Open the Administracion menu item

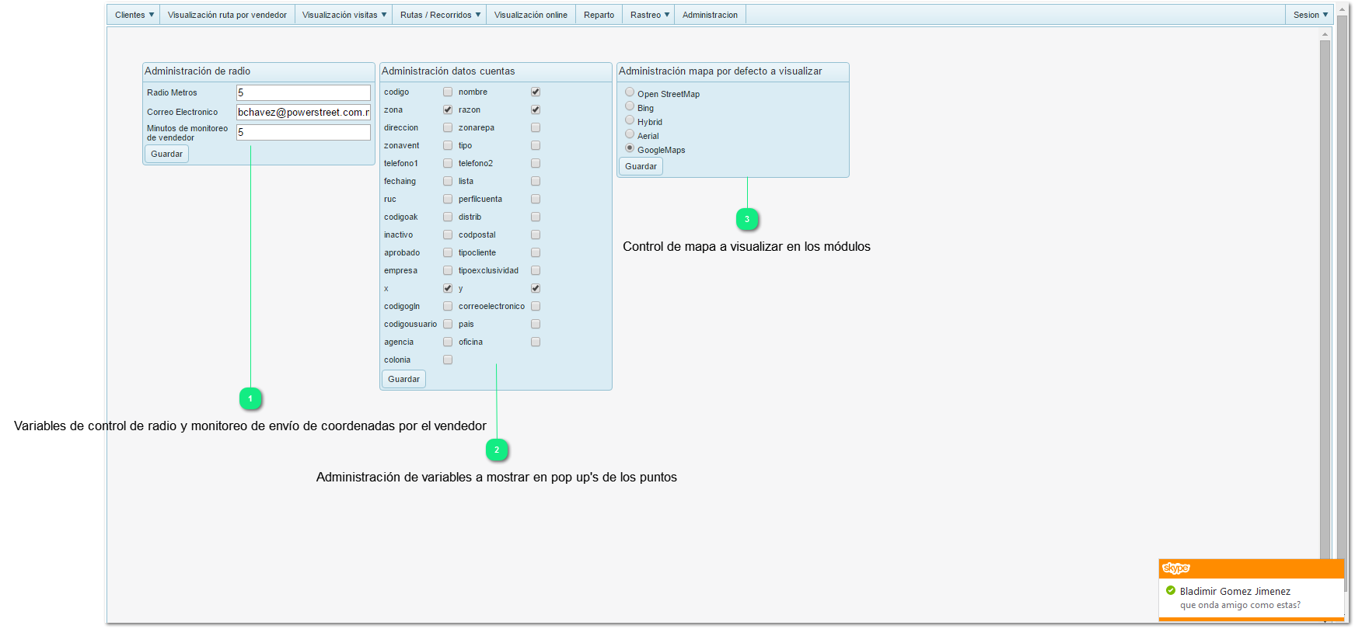(710, 15)
